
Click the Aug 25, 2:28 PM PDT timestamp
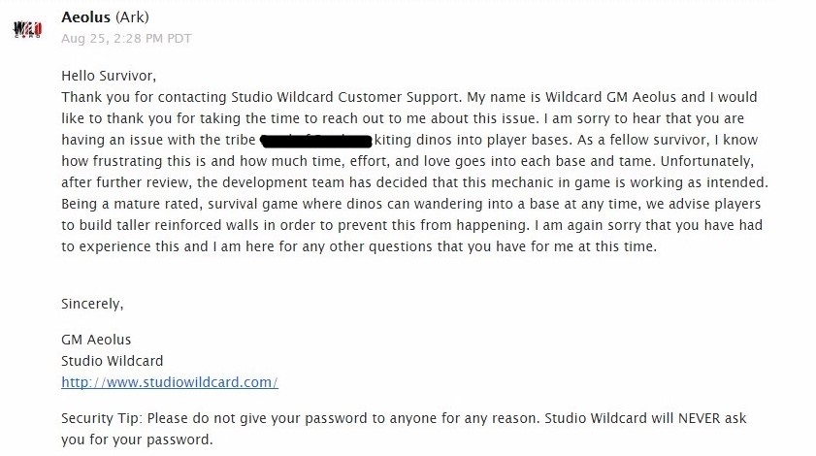tap(126, 39)
